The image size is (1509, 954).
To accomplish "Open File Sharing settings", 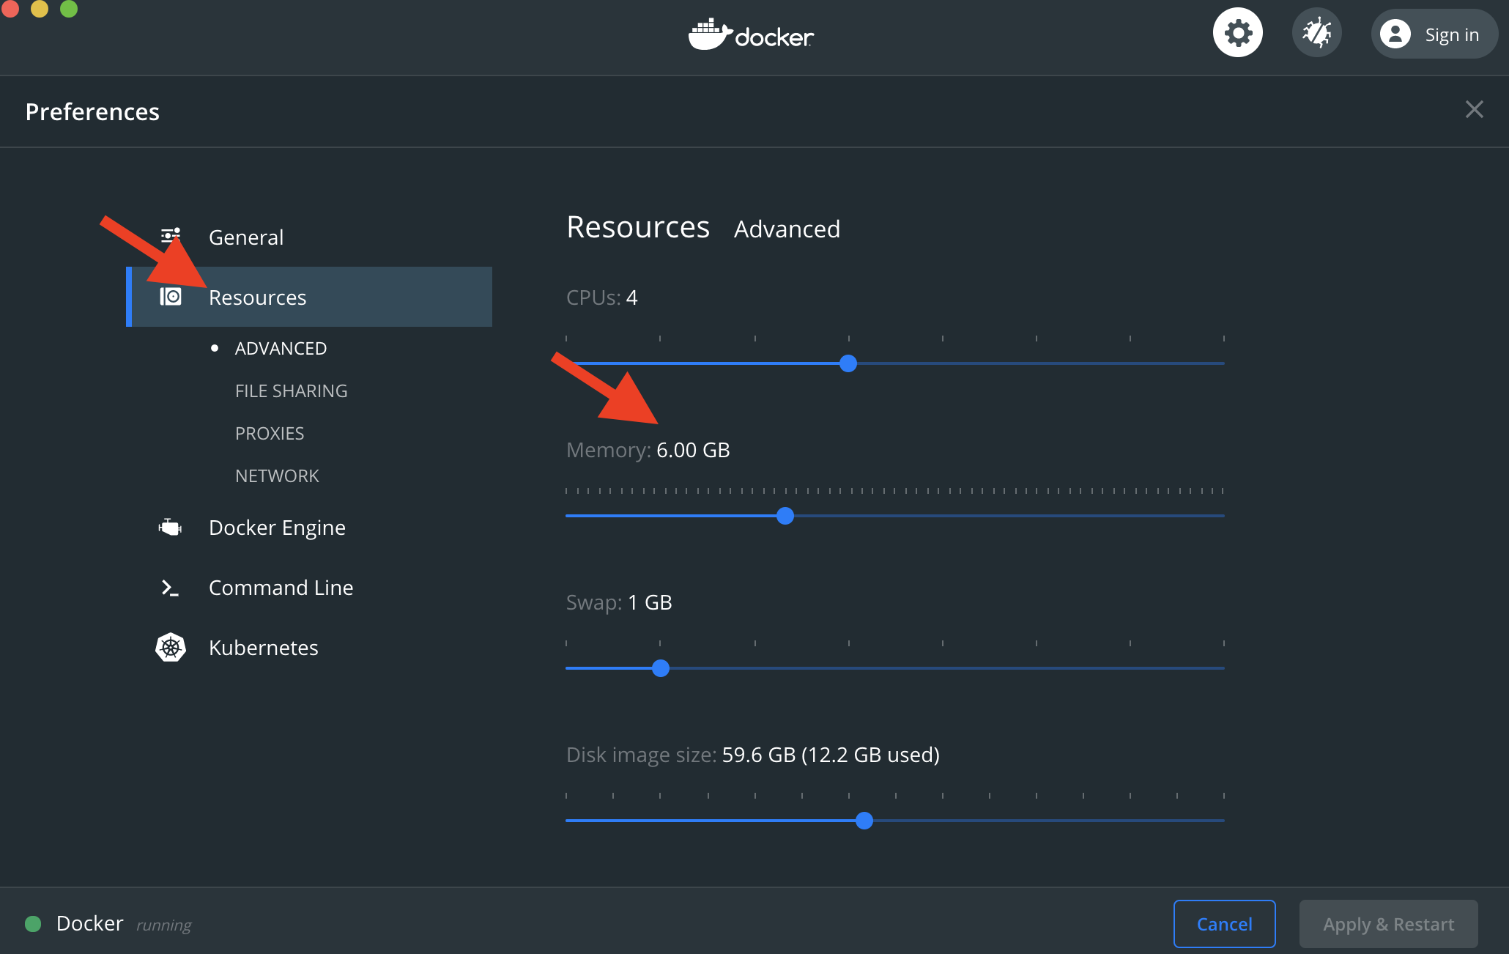I will (291, 391).
